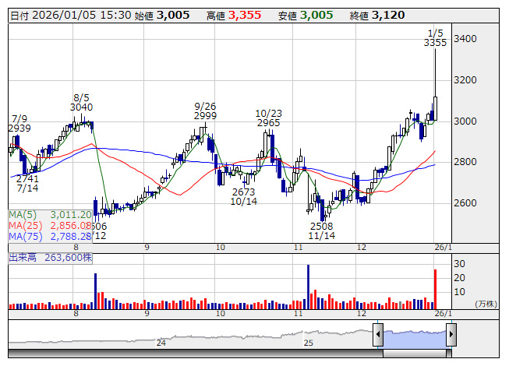The width and height of the screenshot is (509, 366).
Task: Click the right range handle arrow
Action: click(451, 336)
